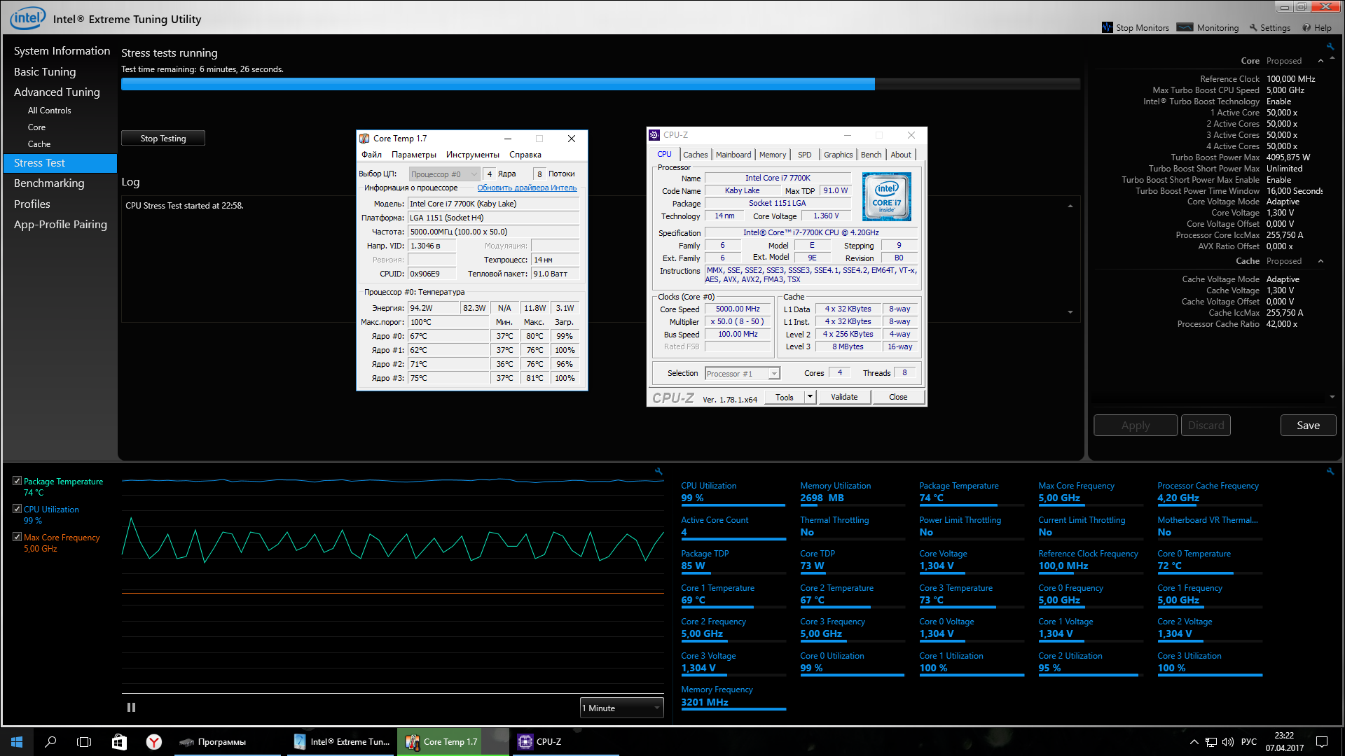1345x756 pixels.
Task: Click the Task View taskbar icon
Action: tap(84, 742)
